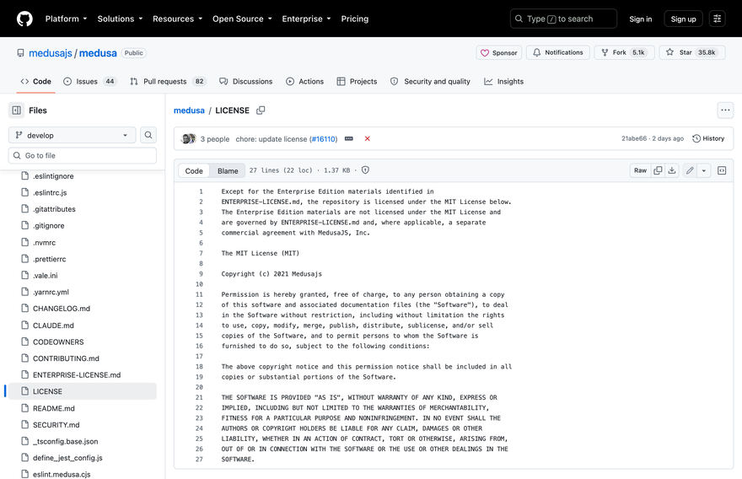Open the more file actions ellipsis menu
Viewport: 742px width, 479px height.
pos(725,110)
